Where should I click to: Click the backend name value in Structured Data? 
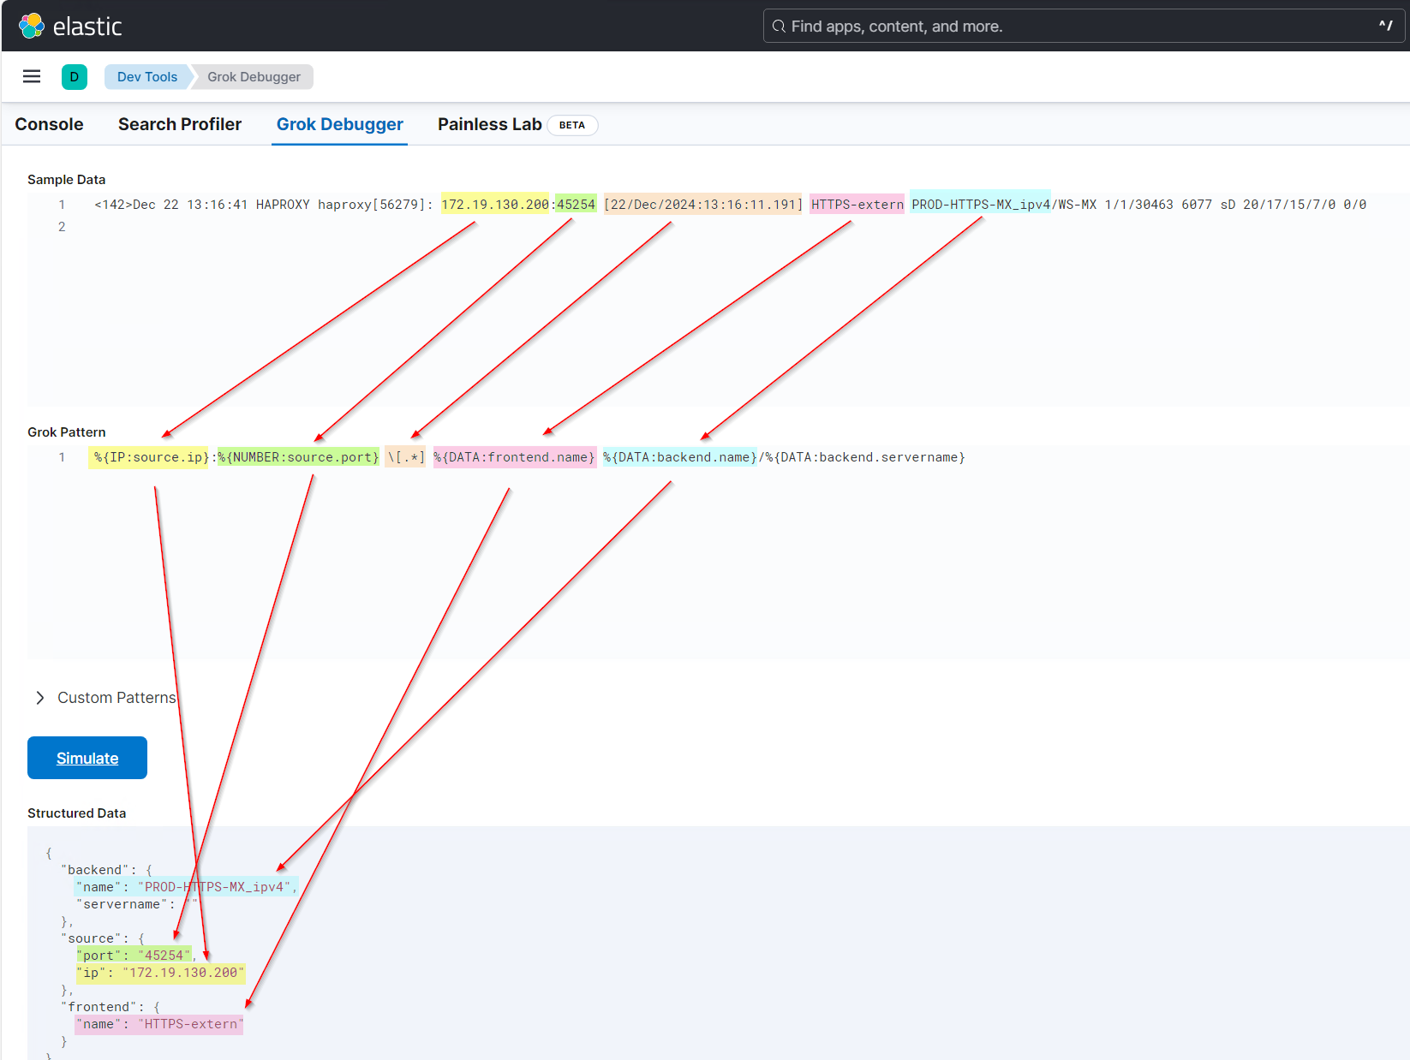click(214, 887)
